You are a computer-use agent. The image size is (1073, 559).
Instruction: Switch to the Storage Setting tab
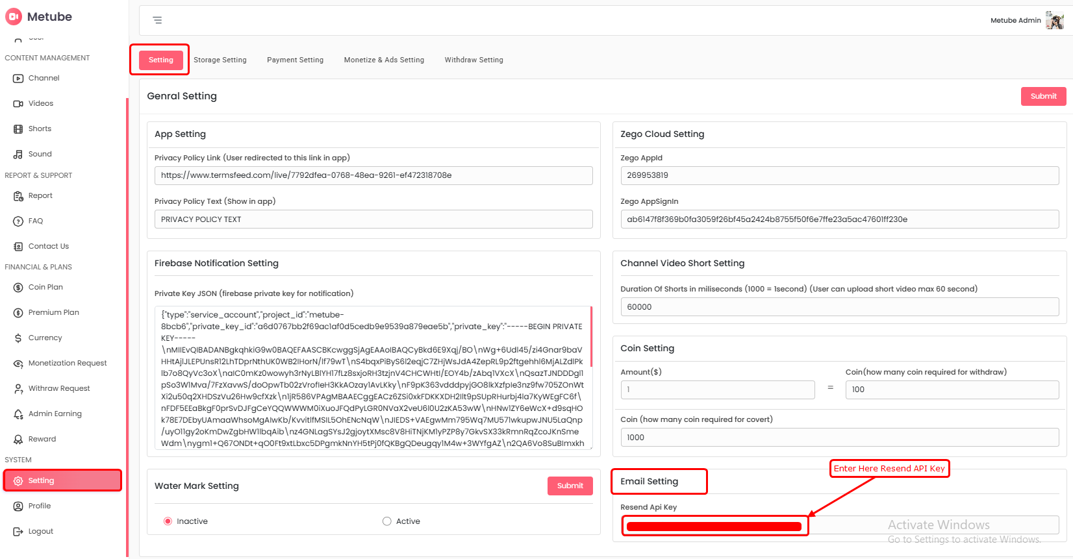point(220,60)
